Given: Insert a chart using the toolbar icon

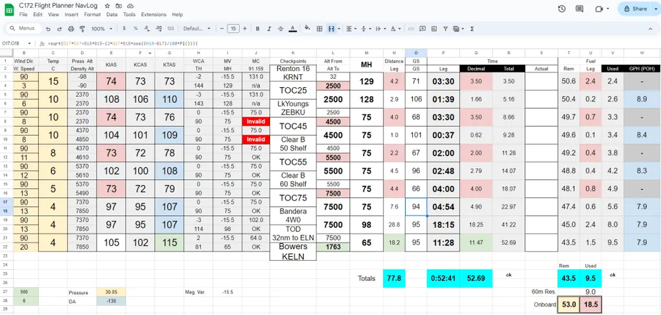Looking at the screenshot, I should coord(434,28).
